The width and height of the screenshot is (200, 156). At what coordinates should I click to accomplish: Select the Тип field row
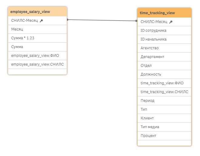pos(165,109)
